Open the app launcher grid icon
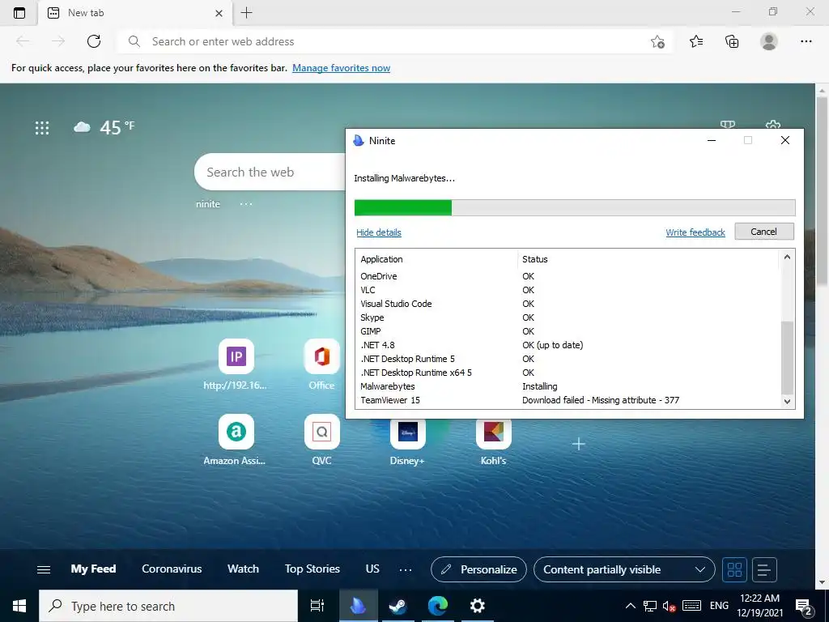The image size is (829, 622). [42, 127]
